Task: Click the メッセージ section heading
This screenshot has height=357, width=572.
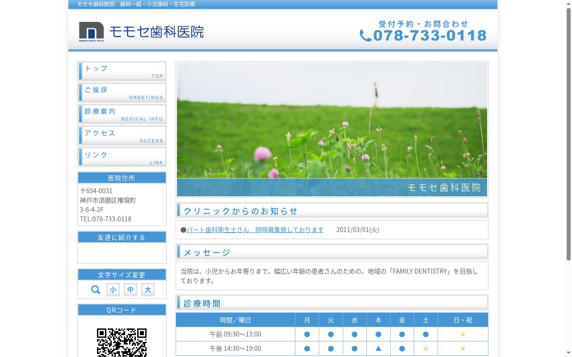Action: pos(332,252)
